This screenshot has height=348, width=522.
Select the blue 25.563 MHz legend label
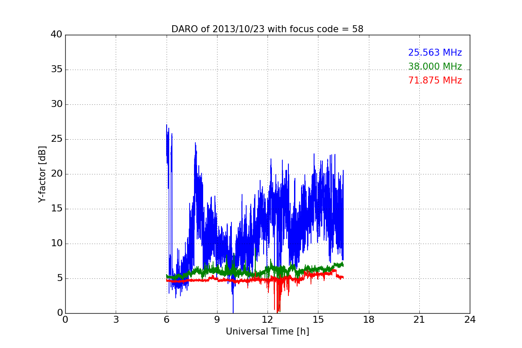435,53
